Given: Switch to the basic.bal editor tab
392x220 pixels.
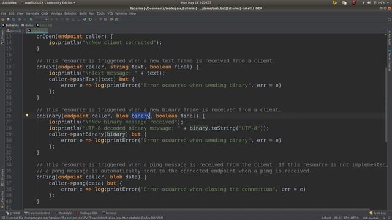Looking at the screenshot, I should pos(37,31).
